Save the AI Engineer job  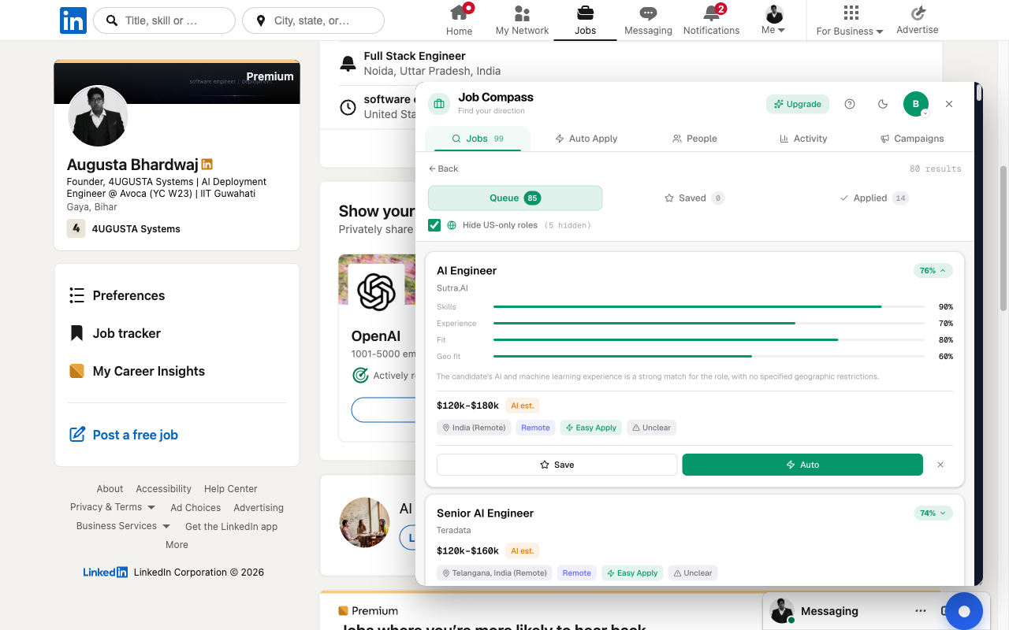pos(557,465)
